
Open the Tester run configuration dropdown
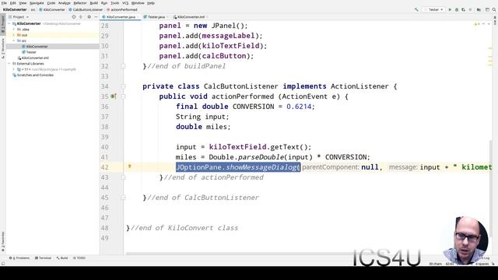tap(433, 10)
